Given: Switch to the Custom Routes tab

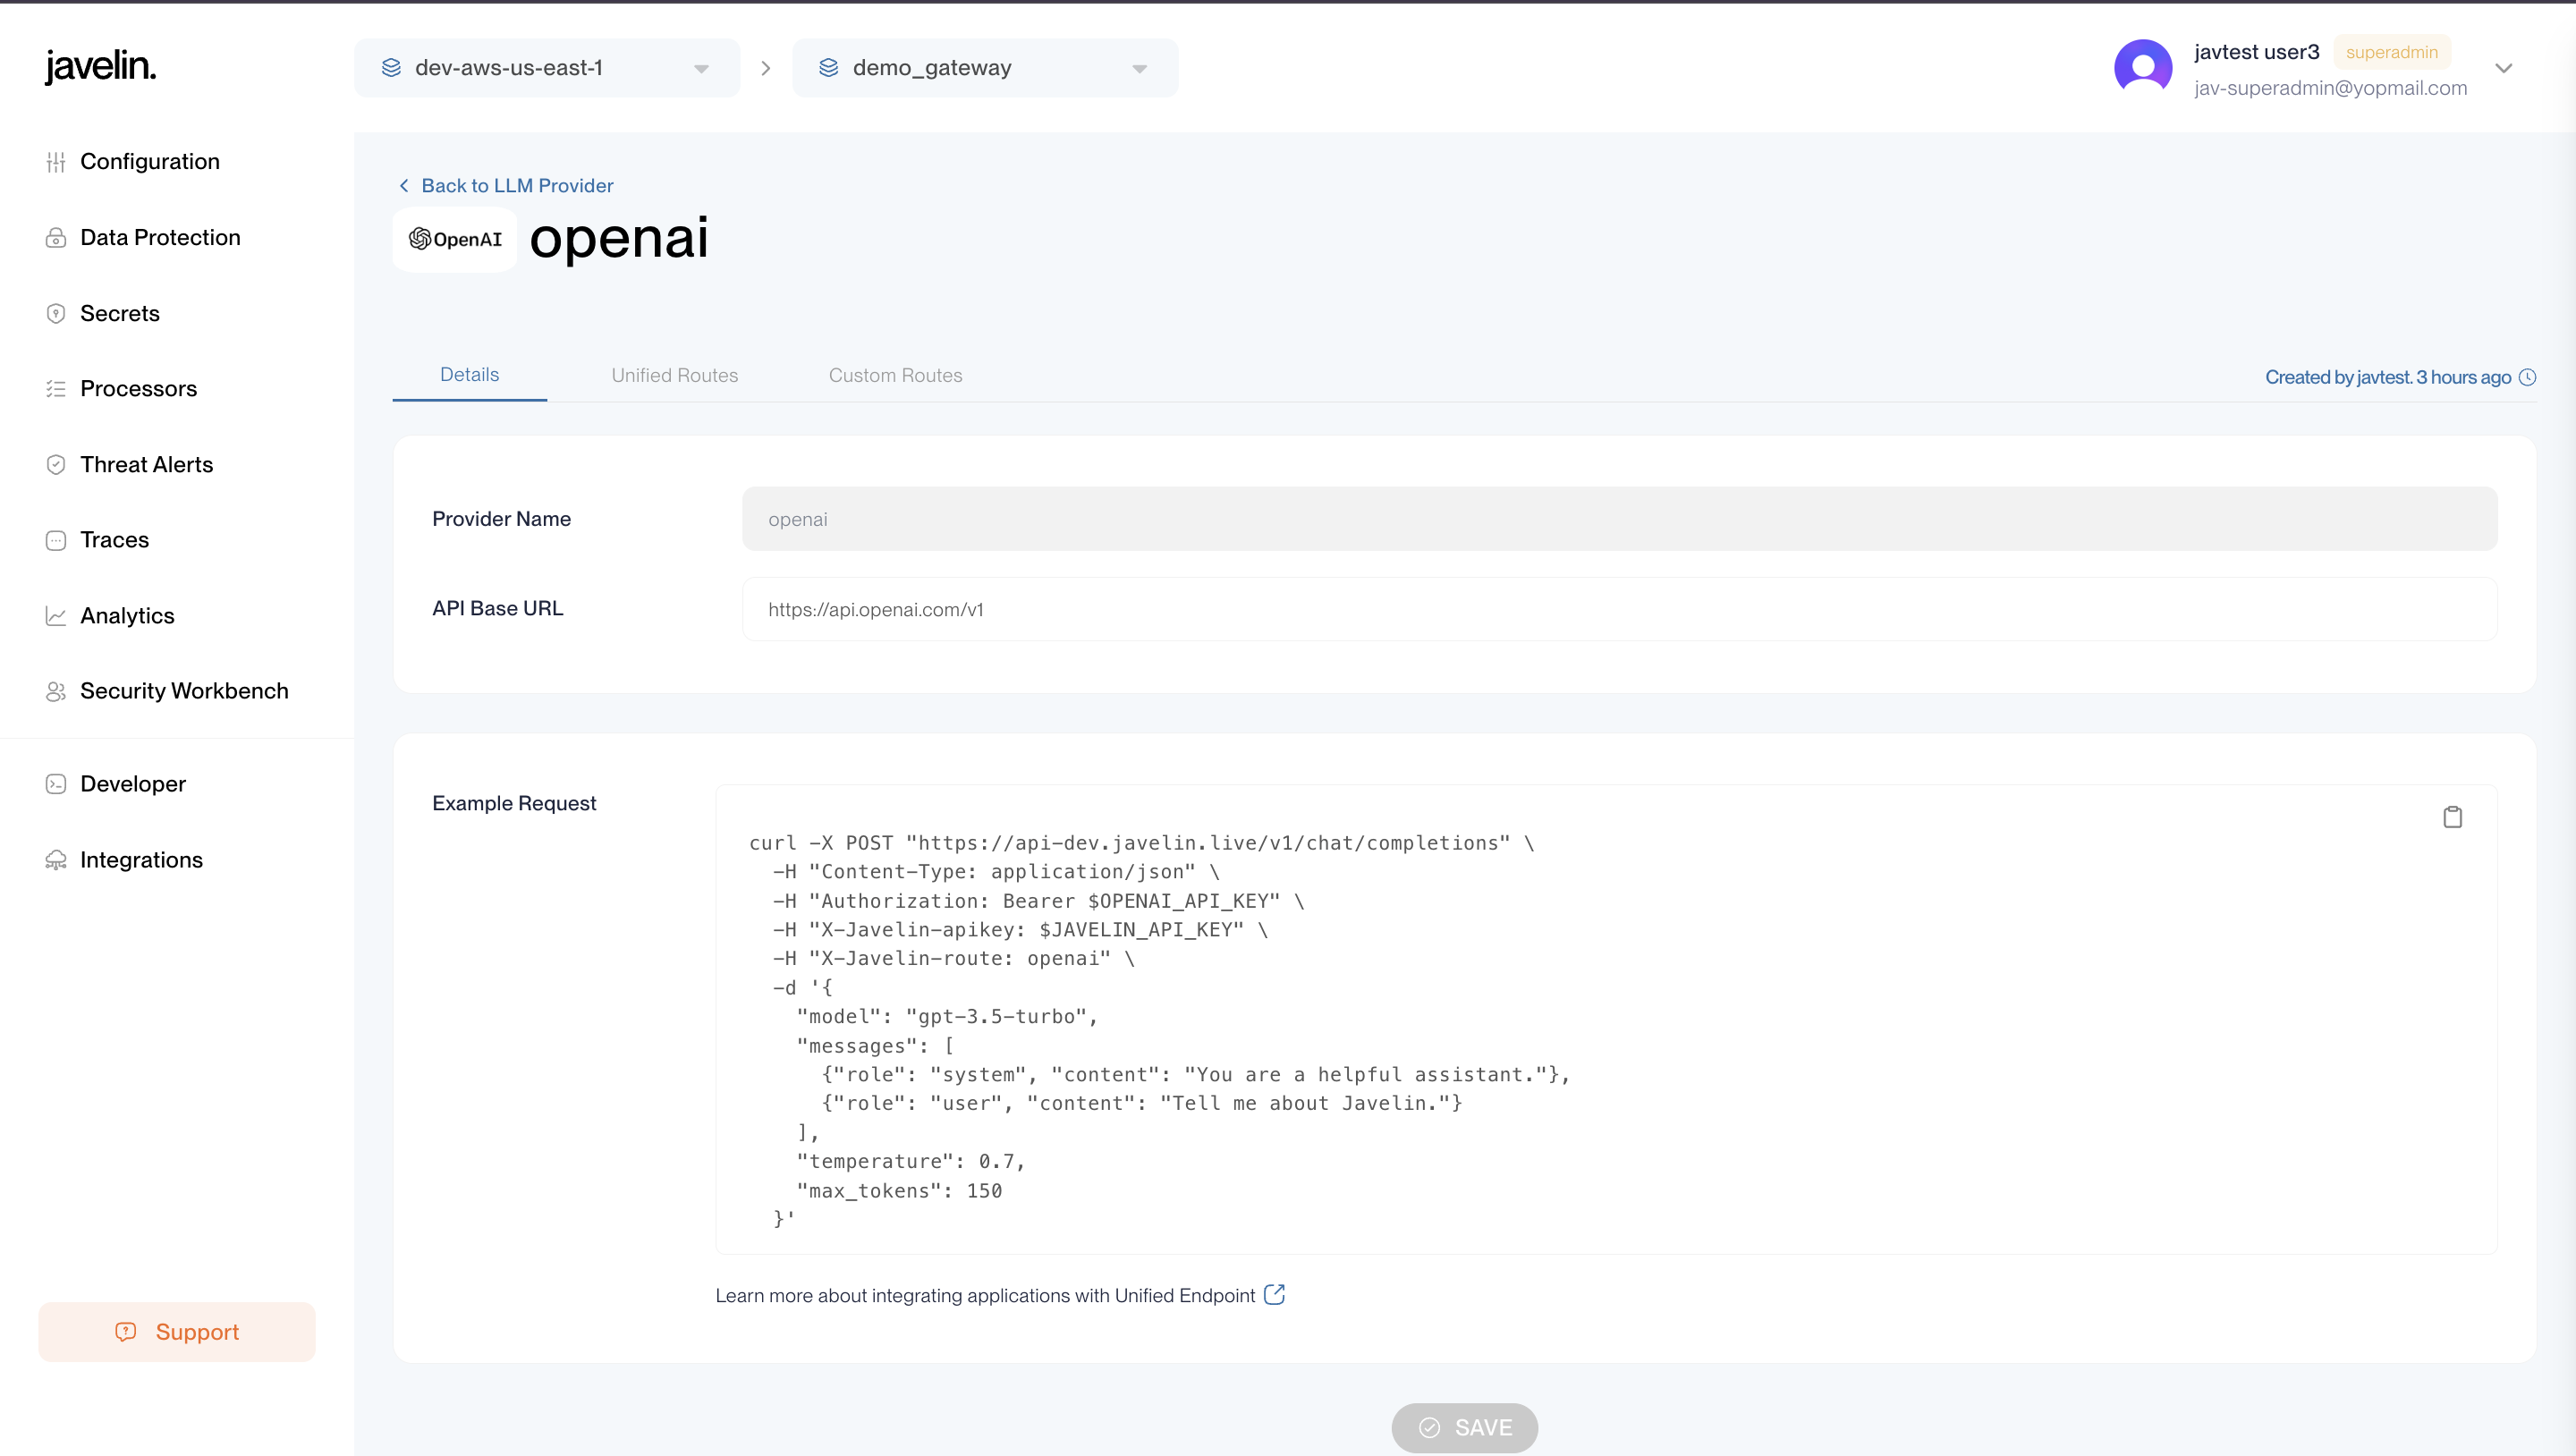Looking at the screenshot, I should 895,375.
